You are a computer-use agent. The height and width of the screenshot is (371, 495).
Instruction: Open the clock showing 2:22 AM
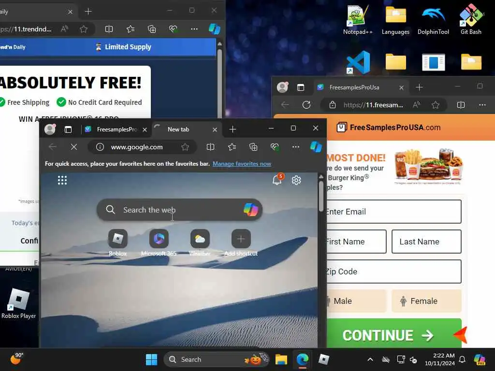(440, 359)
